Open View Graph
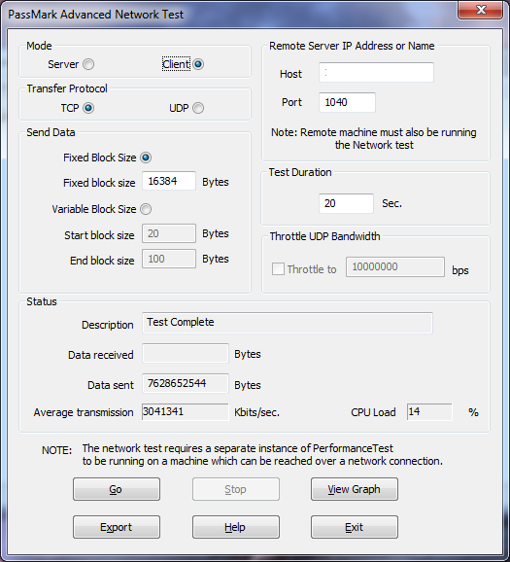The image size is (510, 562). click(355, 489)
